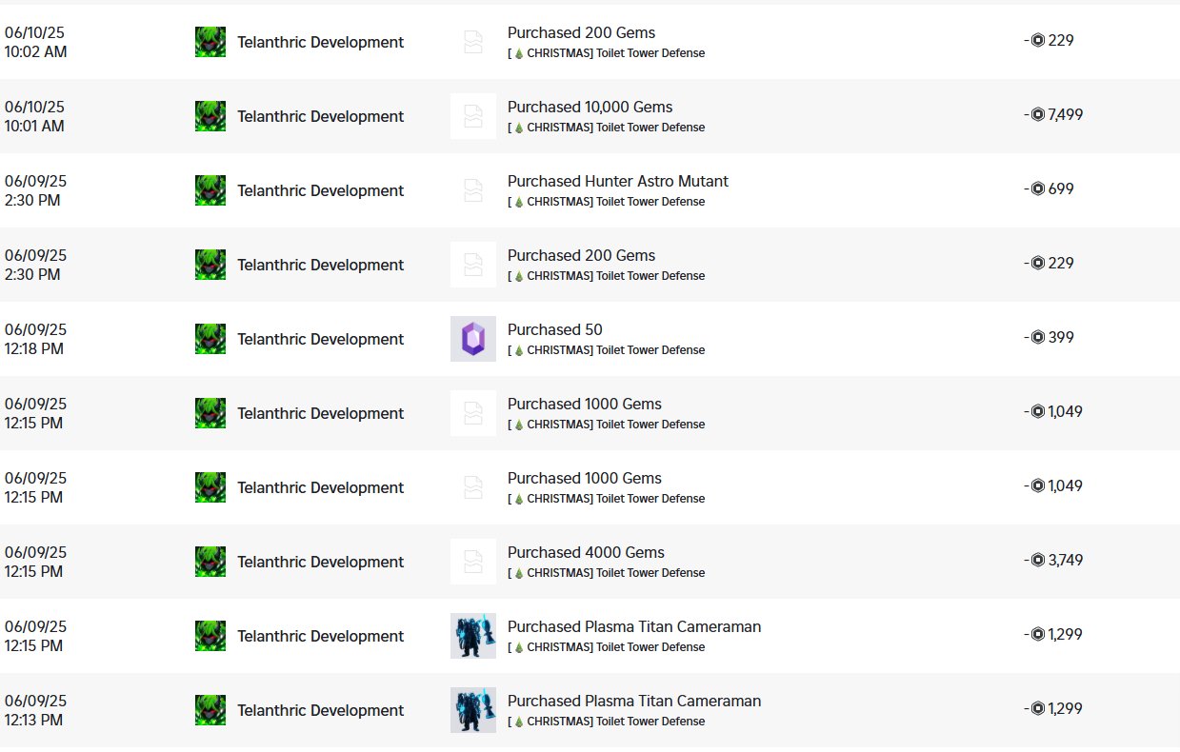1180x752 pixels.
Task: Click the 06/10/25 10:01 AM timestamp
Action: 35,116
